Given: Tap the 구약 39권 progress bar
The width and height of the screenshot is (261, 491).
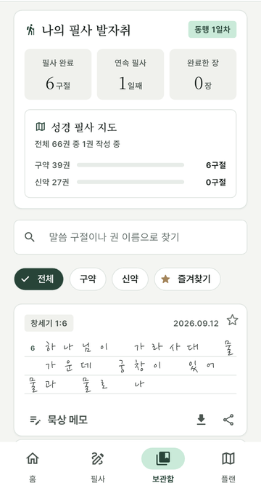Looking at the screenshot, I should tap(130, 165).
